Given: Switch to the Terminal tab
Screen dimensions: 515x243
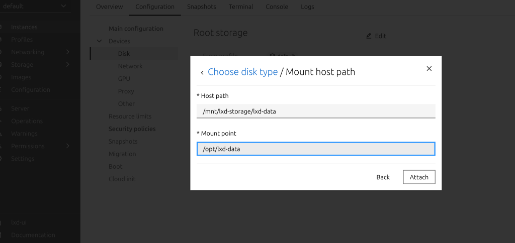Looking at the screenshot, I should (241, 7).
